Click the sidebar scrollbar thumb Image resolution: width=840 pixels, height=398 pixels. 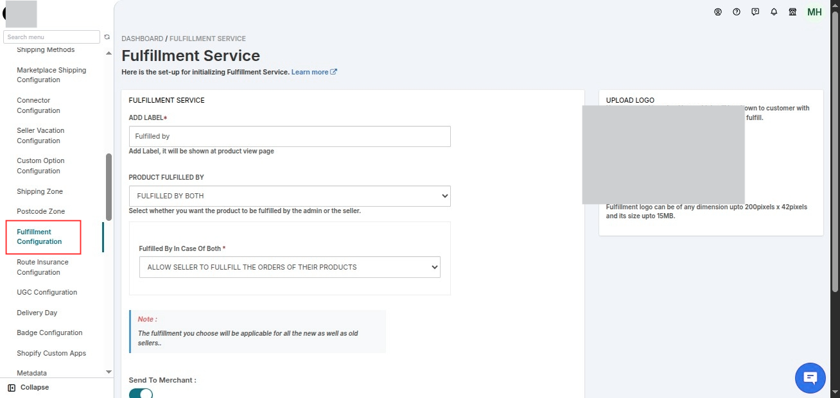pyautogui.click(x=109, y=187)
